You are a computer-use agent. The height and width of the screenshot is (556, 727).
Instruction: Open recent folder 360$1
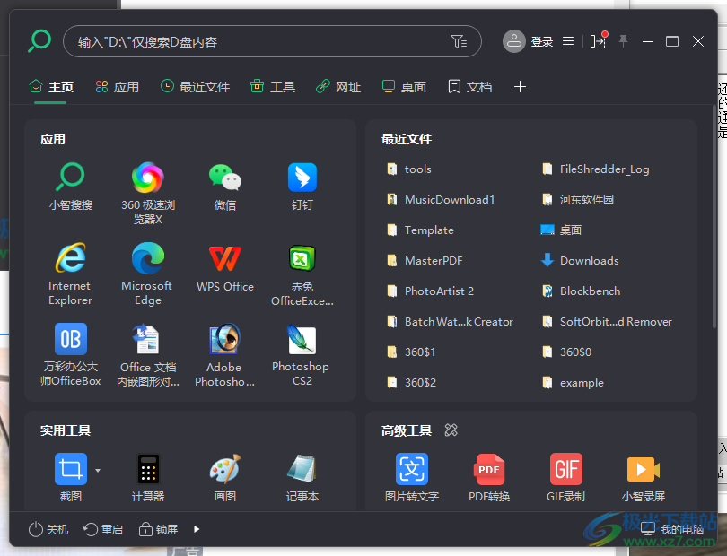pos(411,352)
